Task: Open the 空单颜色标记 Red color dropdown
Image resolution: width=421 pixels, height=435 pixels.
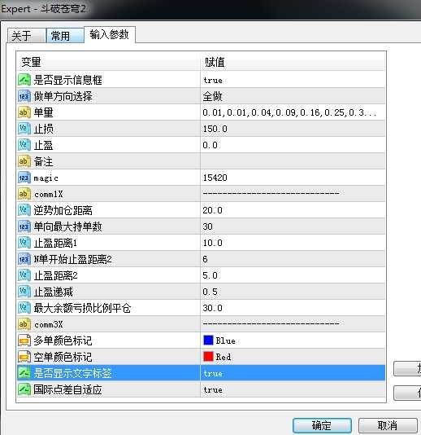Action: coord(293,357)
